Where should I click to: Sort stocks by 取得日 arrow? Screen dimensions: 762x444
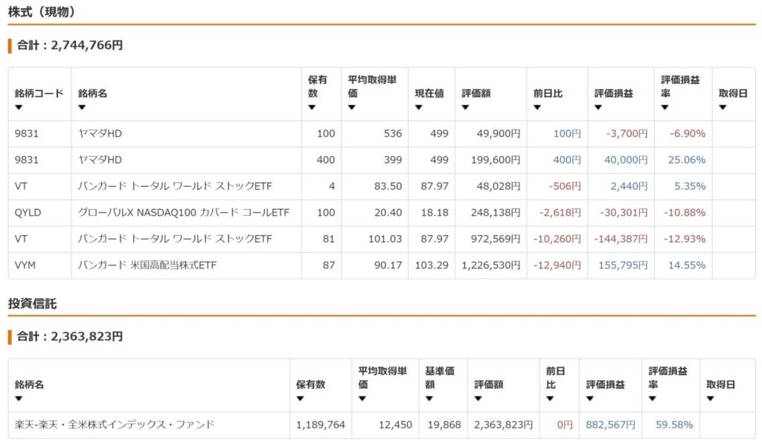(723, 107)
